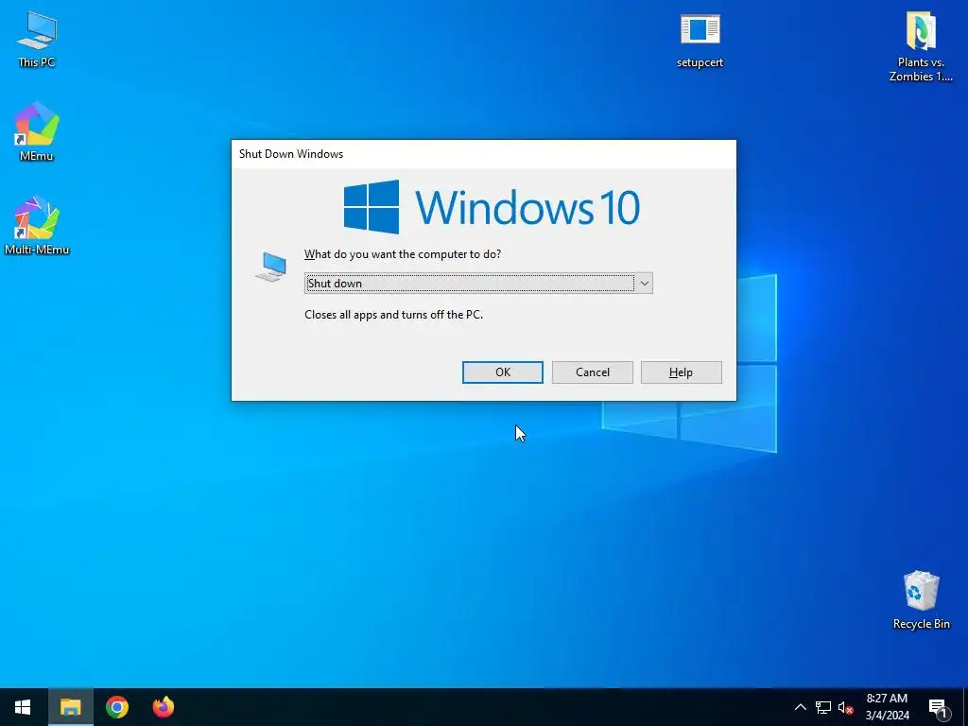Select the Multi-MEmu desktop shortcut

[x=37, y=225]
